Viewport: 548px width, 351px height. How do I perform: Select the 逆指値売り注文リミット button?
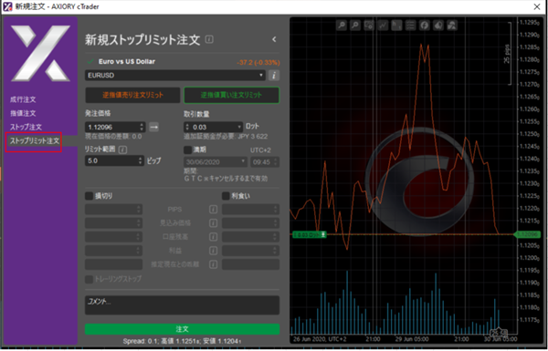pyautogui.click(x=132, y=95)
